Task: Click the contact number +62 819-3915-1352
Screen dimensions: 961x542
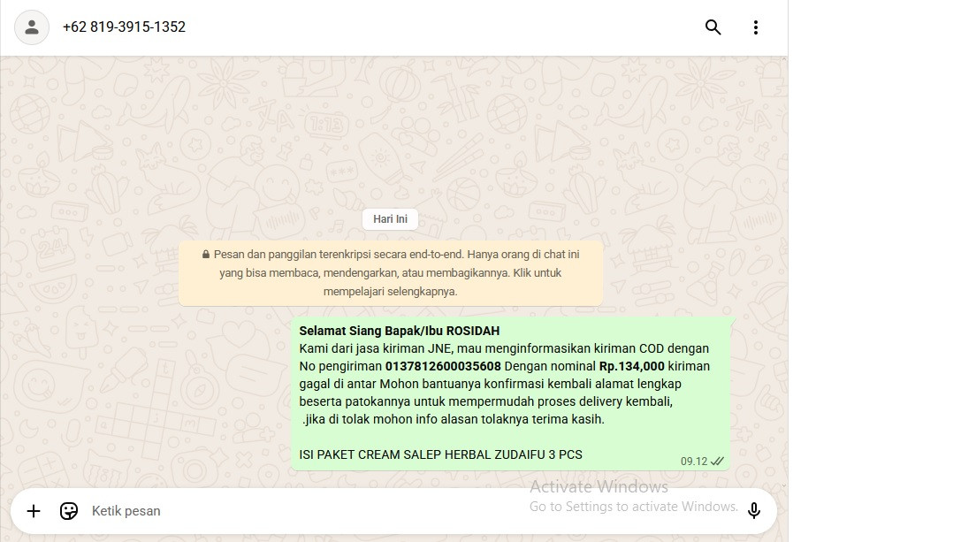Action: pyautogui.click(x=124, y=27)
